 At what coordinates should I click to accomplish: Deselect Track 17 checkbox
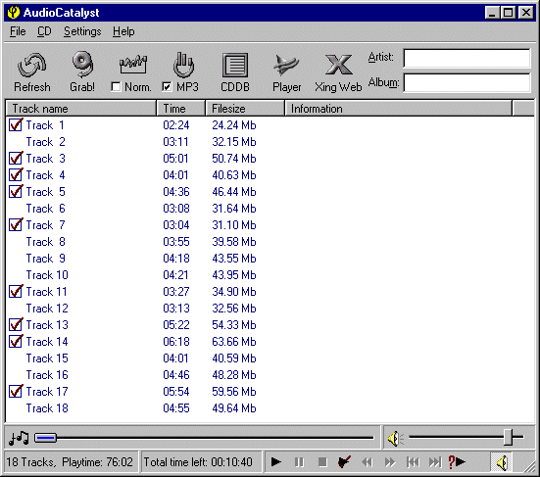(16, 392)
